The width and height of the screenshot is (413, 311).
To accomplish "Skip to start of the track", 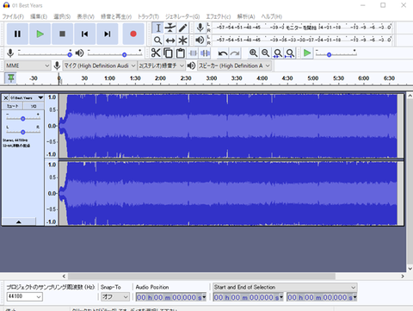I will click(84, 34).
